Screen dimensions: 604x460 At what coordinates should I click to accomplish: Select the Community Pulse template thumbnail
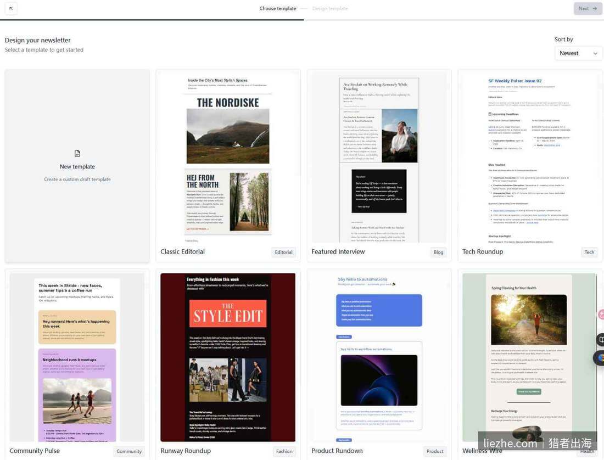[77, 357]
